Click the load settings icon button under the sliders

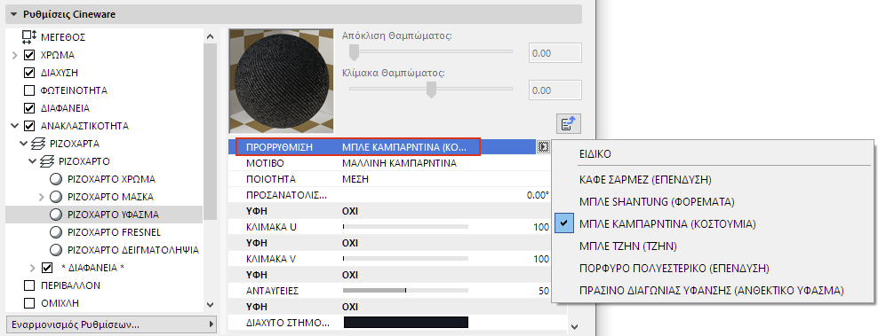(570, 124)
